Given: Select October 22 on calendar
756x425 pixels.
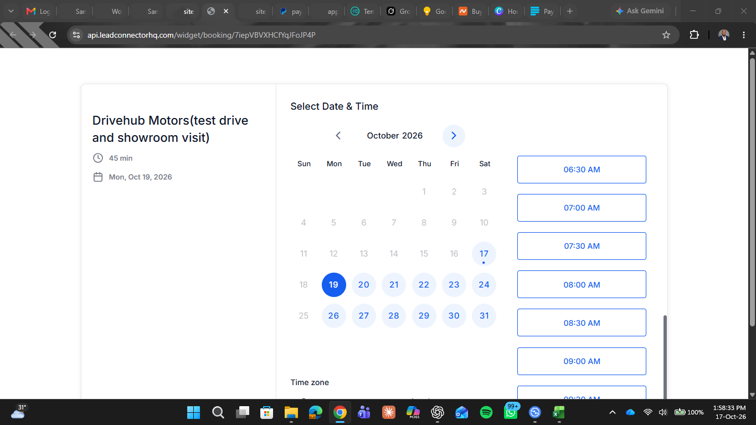Looking at the screenshot, I should coord(424,285).
